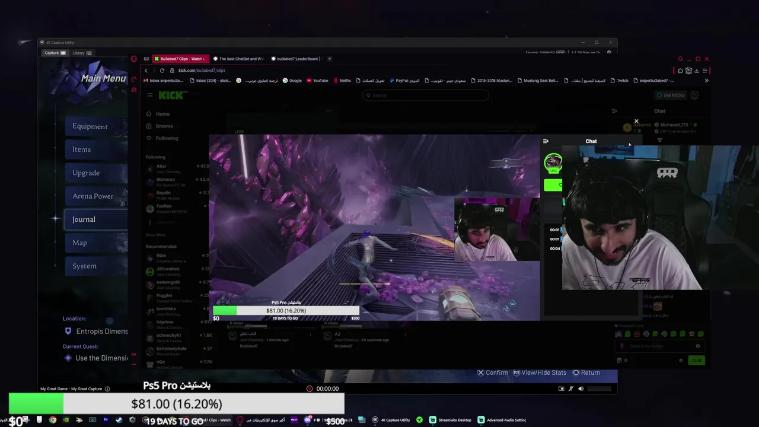Open the PayPal bookmark
Image resolution: width=759 pixels, height=427 pixels.
point(404,81)
